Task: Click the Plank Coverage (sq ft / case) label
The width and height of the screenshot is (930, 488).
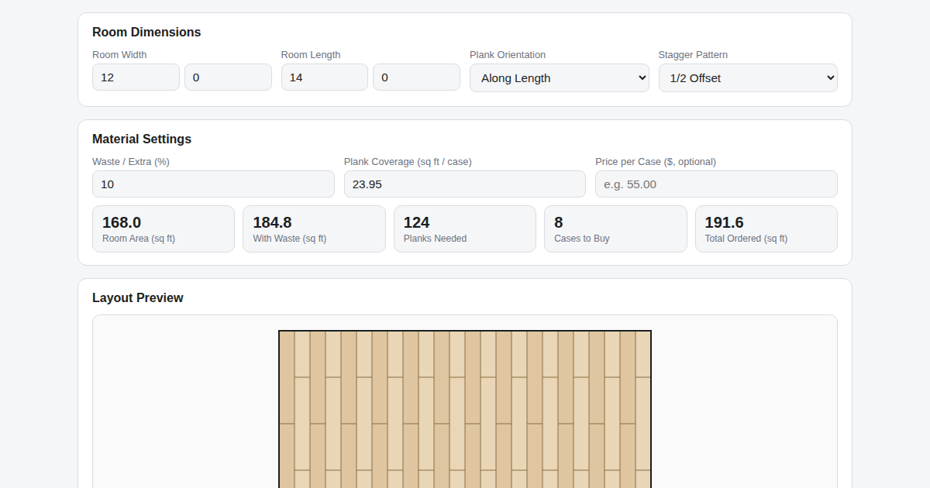Action: [x=408, y=162]
